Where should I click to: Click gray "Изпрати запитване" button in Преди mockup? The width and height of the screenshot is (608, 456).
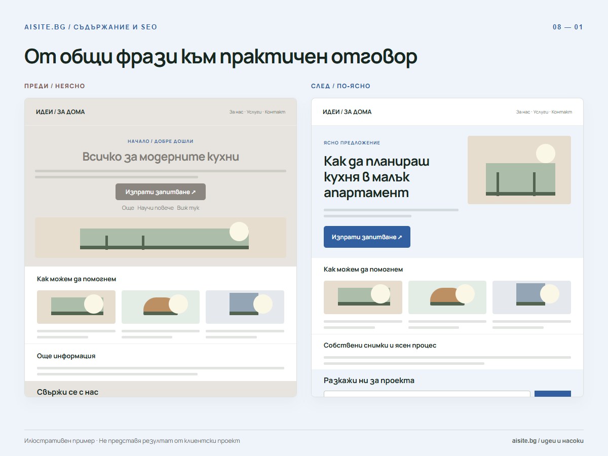click(x=161, y=192)
